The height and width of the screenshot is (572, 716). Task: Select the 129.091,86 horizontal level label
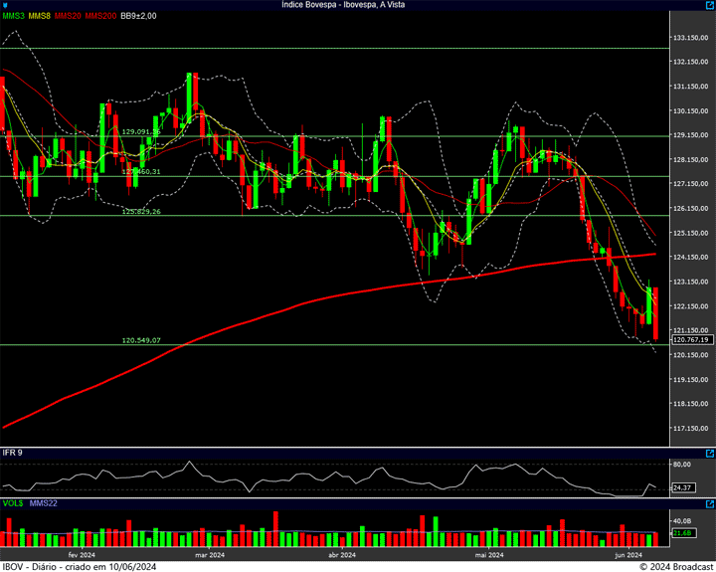[141, 131]
